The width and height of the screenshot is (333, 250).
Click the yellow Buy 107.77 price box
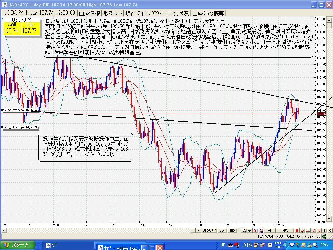(30, 28)
